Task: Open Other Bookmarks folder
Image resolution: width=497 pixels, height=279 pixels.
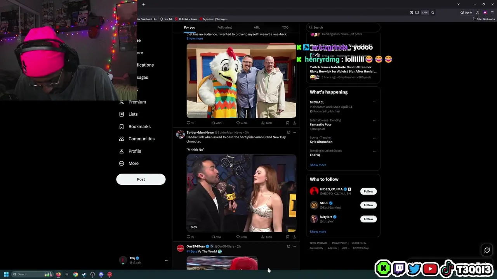Action: point(483,19)
